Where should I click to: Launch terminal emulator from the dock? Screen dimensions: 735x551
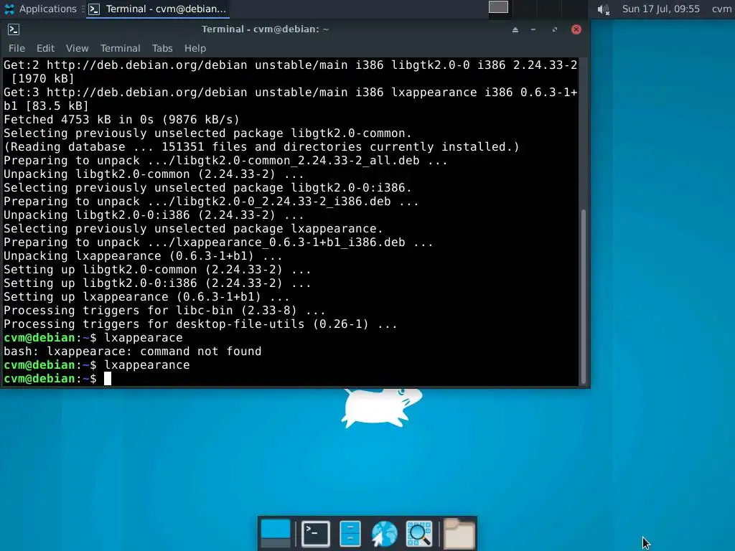[316, 534]
